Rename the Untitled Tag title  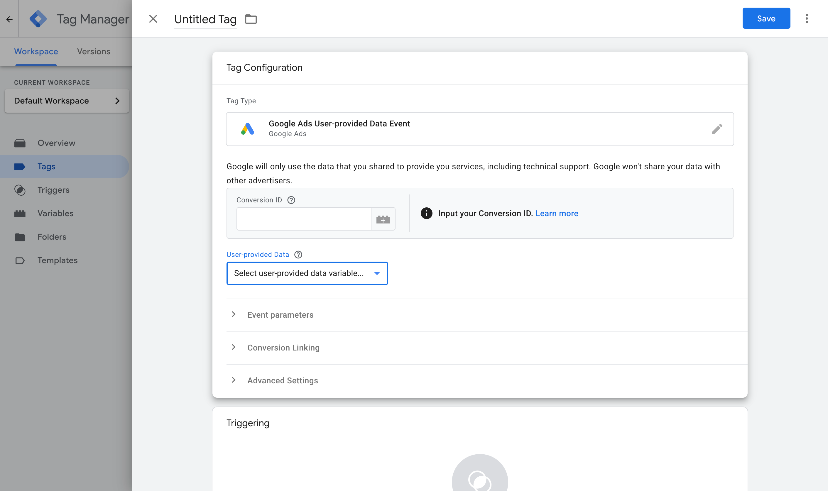pos(205,19)
